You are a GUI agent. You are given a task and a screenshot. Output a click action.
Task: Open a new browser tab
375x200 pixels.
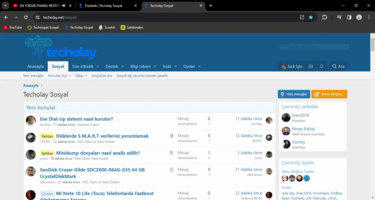click(211, 5)
